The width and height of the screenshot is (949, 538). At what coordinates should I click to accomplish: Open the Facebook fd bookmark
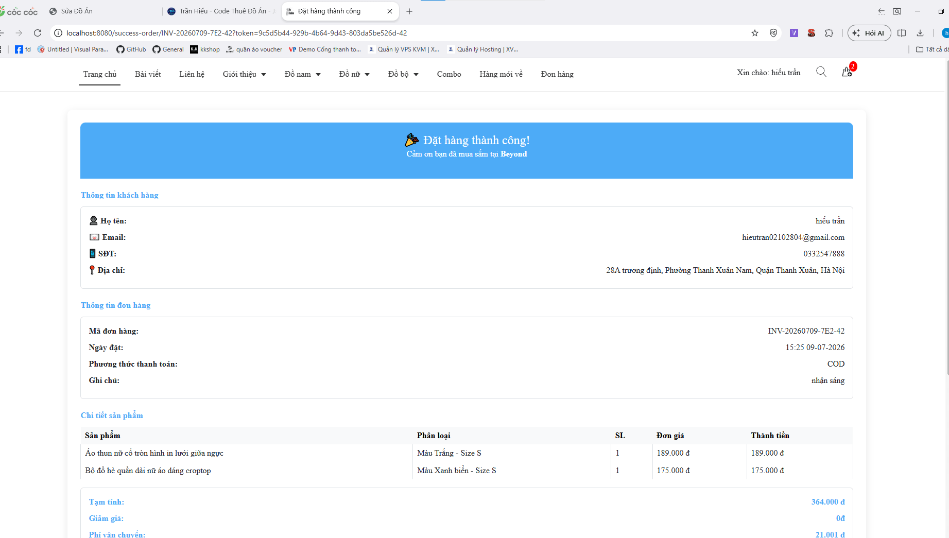[23, 49]
